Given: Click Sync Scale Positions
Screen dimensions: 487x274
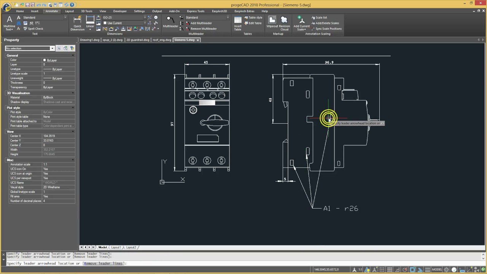Looking at the screenshot, I should click(328, 29).
